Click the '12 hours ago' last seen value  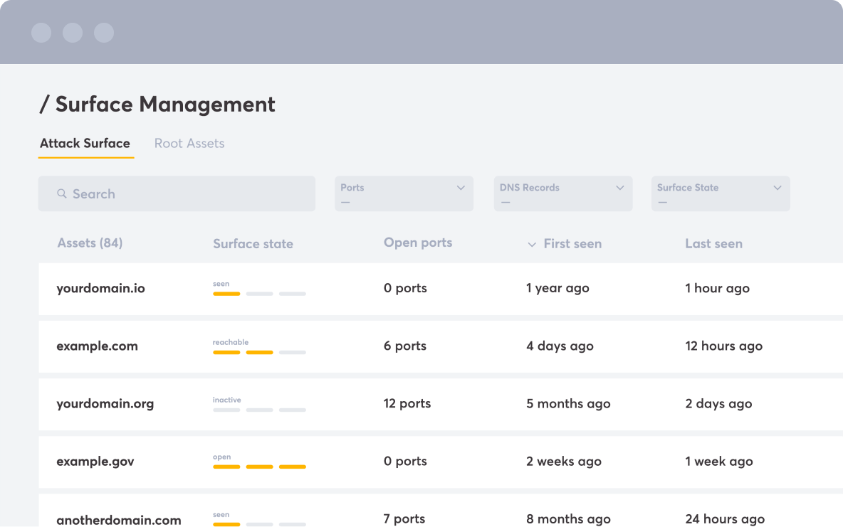(723, 346)
